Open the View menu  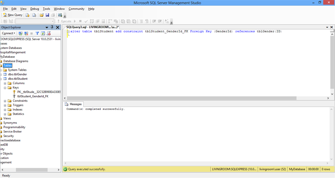click(23, 9)
